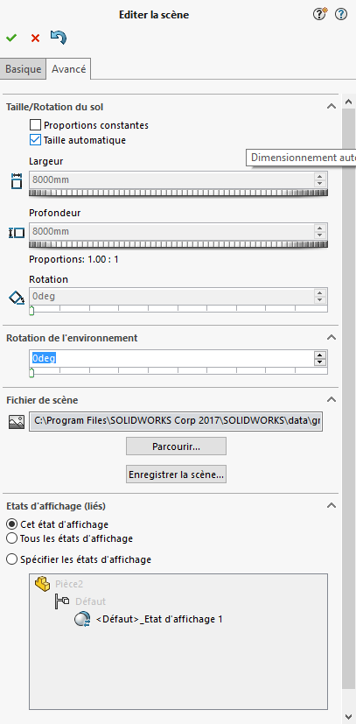Enable Proportions constantes checkbox
The width and height of the screenshot is (356, 724).
35,125
